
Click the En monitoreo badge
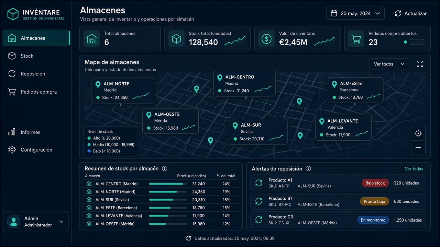373,220
